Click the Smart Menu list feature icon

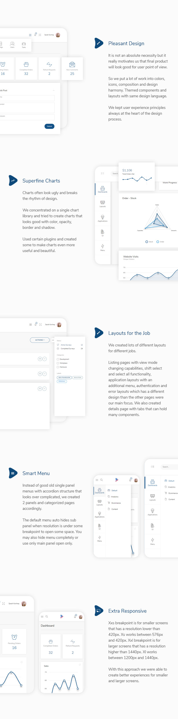(x=13, y=473)
